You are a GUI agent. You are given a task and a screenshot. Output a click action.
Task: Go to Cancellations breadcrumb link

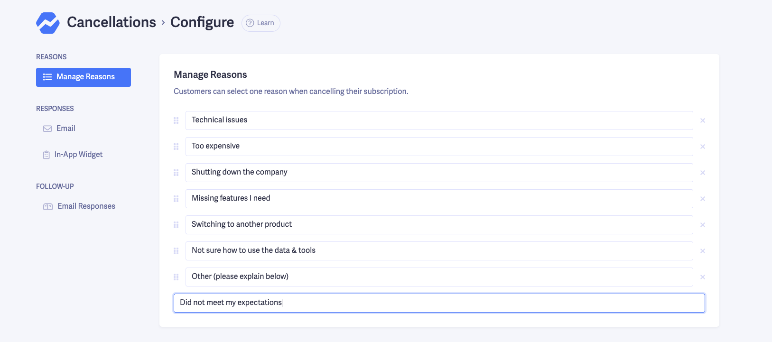(111, 22)
